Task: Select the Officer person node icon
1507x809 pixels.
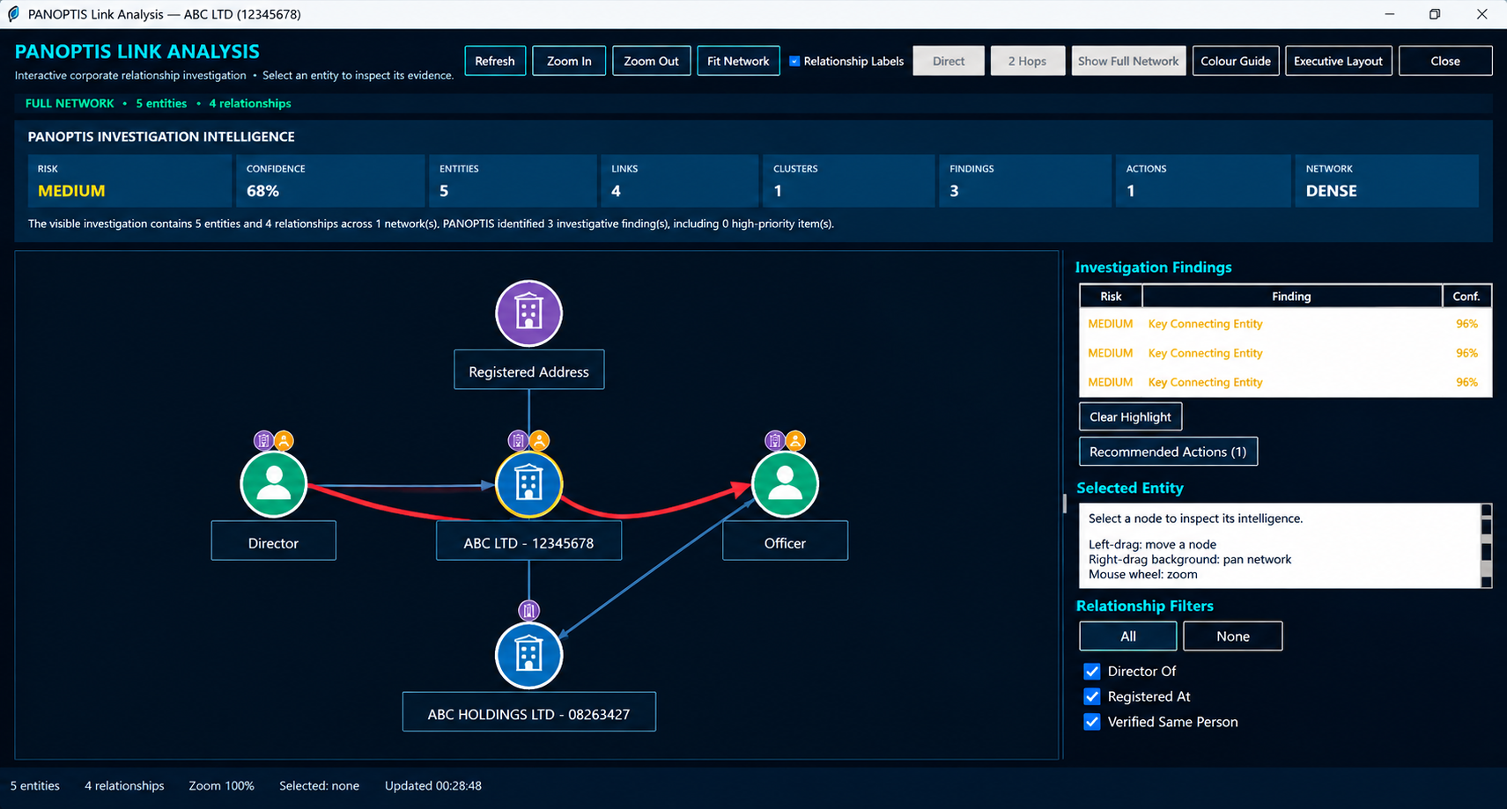Action: pyautogui.click(x=785, y=484)
